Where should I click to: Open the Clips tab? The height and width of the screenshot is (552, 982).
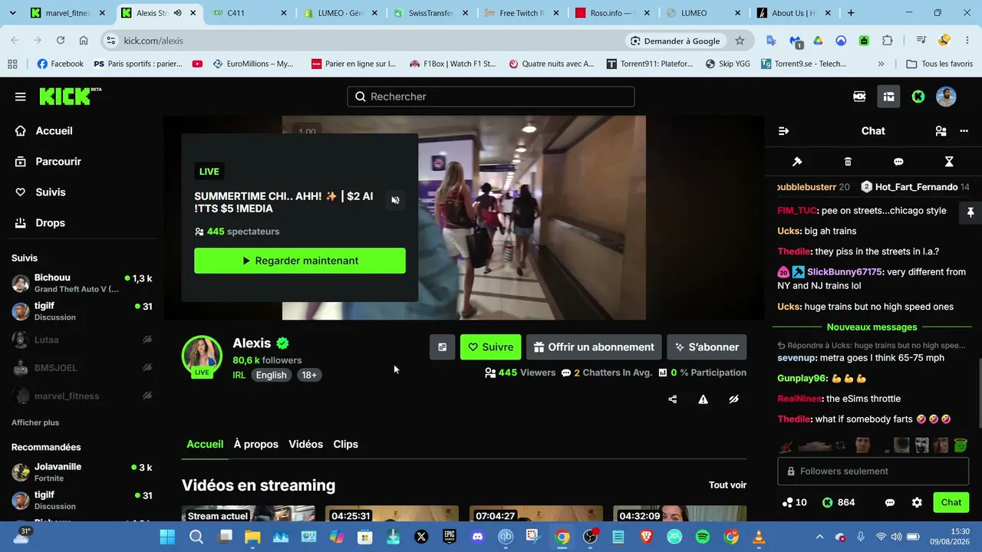tap(345, 444)
